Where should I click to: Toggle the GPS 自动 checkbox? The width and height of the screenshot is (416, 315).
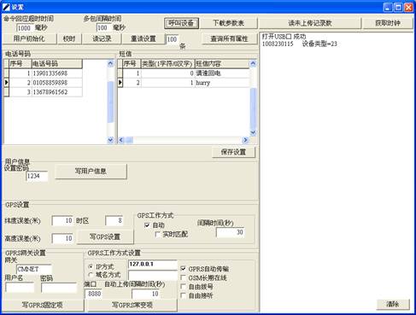tap(147, 225)
